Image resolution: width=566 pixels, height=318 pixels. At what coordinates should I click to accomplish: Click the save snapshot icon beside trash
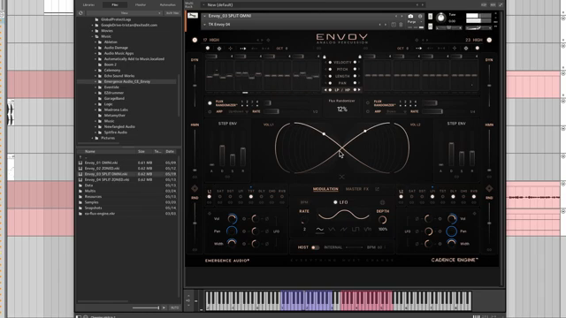394,25
